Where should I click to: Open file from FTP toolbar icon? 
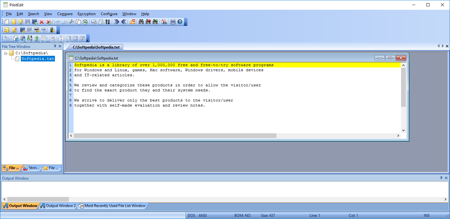(x=21, y=22)
